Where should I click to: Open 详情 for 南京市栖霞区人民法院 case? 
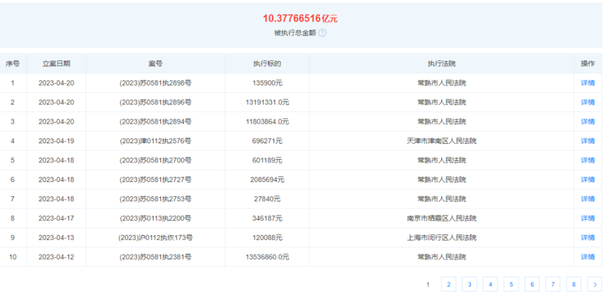pos(588,219)
